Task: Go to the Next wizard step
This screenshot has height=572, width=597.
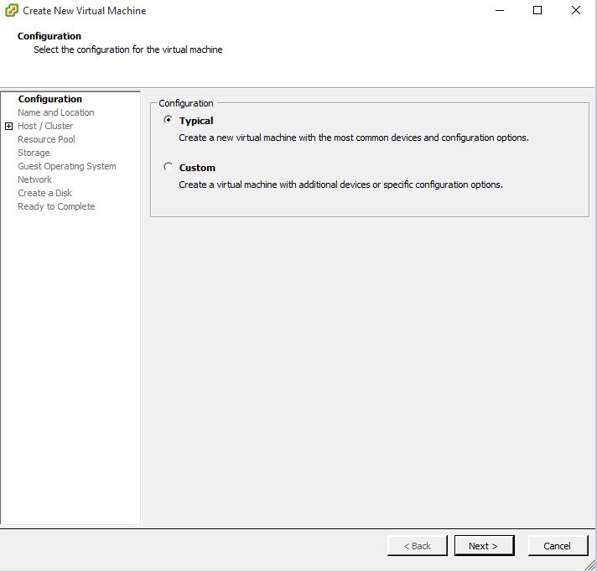Action: 484,546
